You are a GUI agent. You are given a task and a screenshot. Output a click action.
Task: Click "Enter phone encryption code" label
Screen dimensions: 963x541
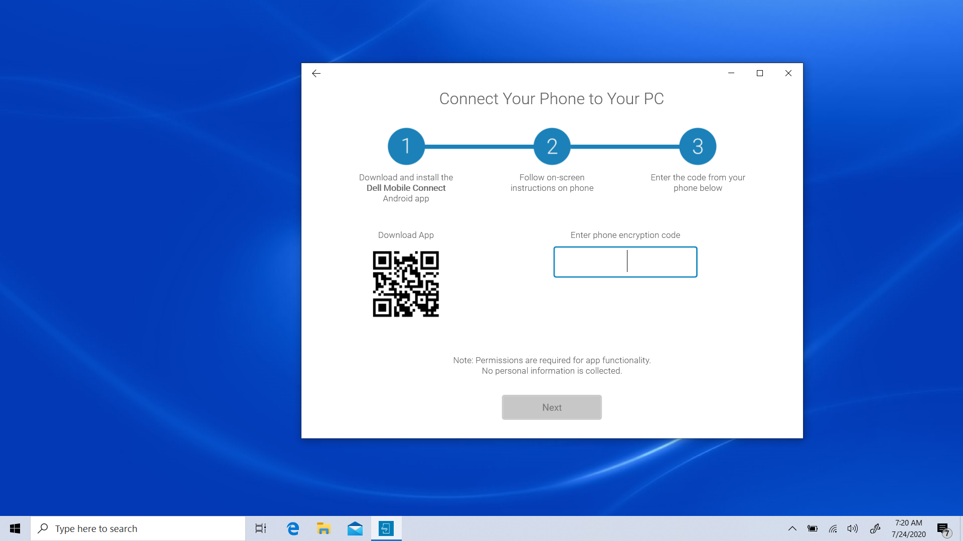coord(625,235)
